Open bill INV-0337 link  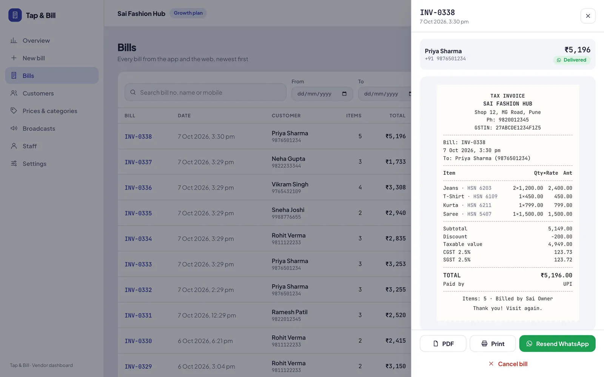pos(138,162)
